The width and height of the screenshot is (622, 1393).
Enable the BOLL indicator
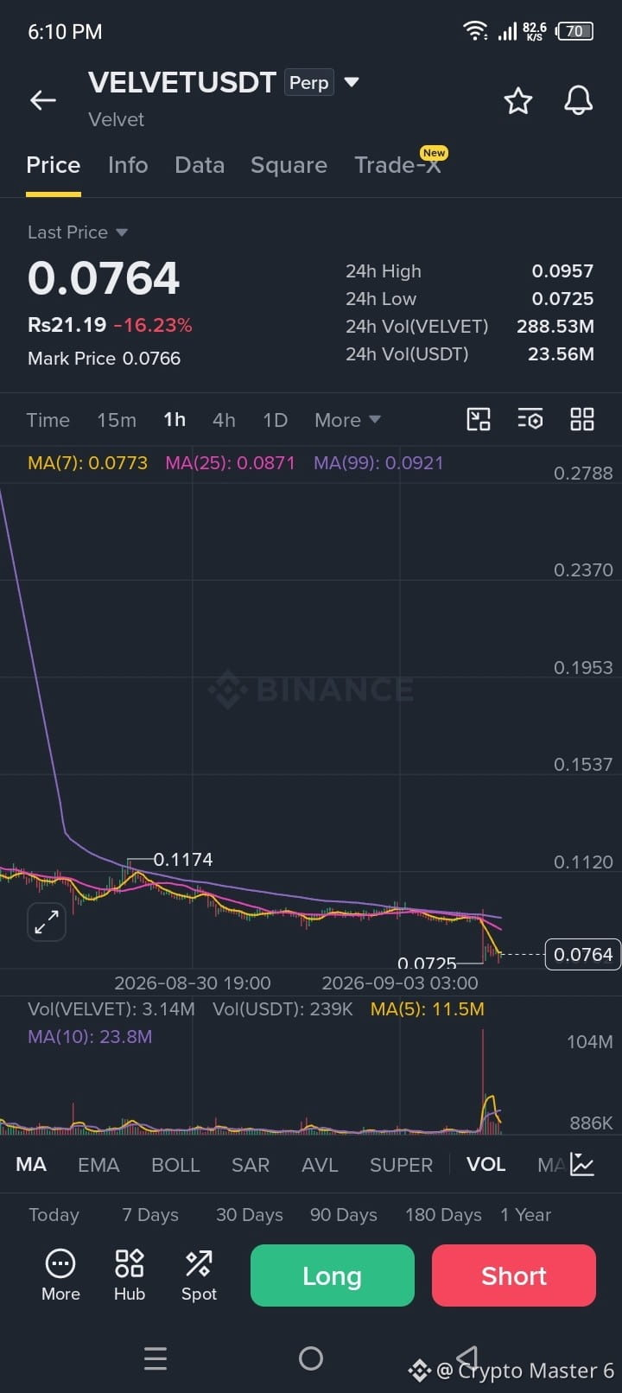click(175, 1165)
